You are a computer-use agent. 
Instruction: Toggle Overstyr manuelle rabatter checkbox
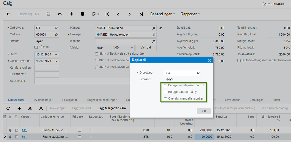click(165, 99)
